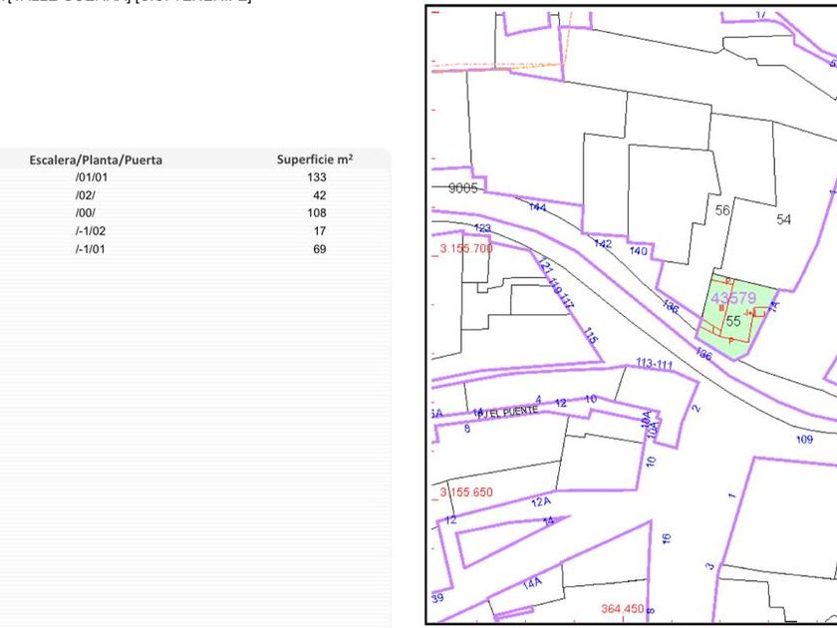Click parcel number 56 on the map

click(x=722, y=210)
